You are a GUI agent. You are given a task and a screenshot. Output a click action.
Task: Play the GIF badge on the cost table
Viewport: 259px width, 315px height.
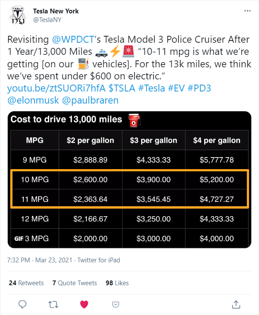click(19, 239)
